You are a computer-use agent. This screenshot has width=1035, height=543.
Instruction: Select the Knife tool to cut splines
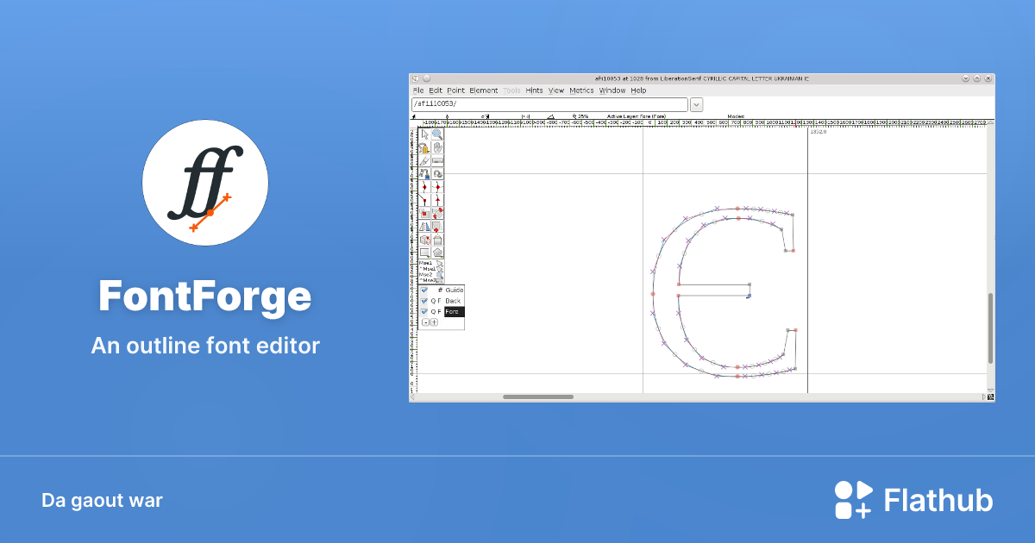[x=423, y=160]
